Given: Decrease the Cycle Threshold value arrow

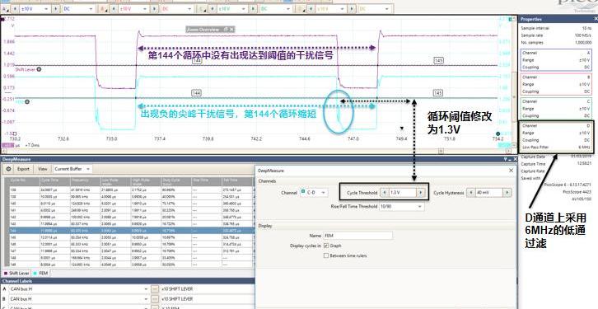Looking at the screenshot, I should pos(385,193).
